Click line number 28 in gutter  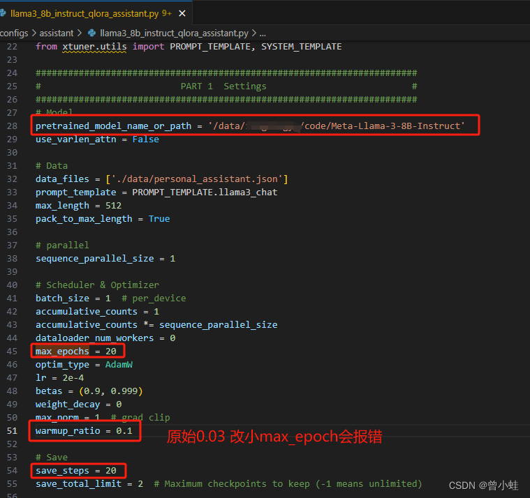[12, 126]
